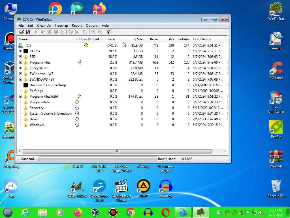Click the permanent Delete X toolbar icon

pos(77,32)
